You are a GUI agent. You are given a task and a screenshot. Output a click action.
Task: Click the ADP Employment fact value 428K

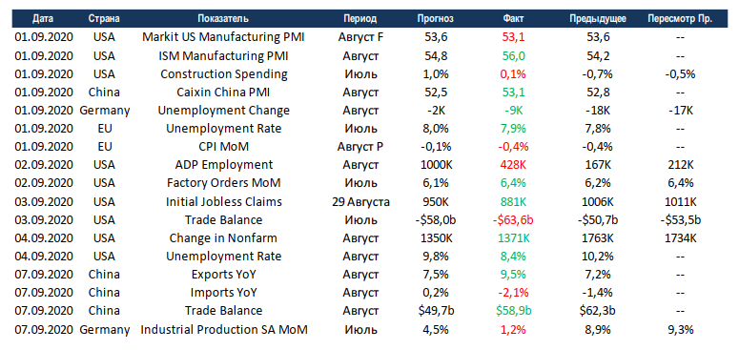pos(514,165)
